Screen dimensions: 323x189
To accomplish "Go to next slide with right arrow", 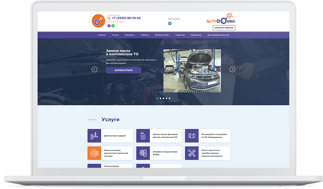I will 232,69.
